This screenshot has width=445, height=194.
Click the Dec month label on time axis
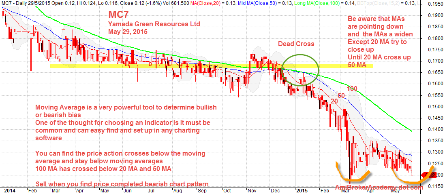coord(275,191)
